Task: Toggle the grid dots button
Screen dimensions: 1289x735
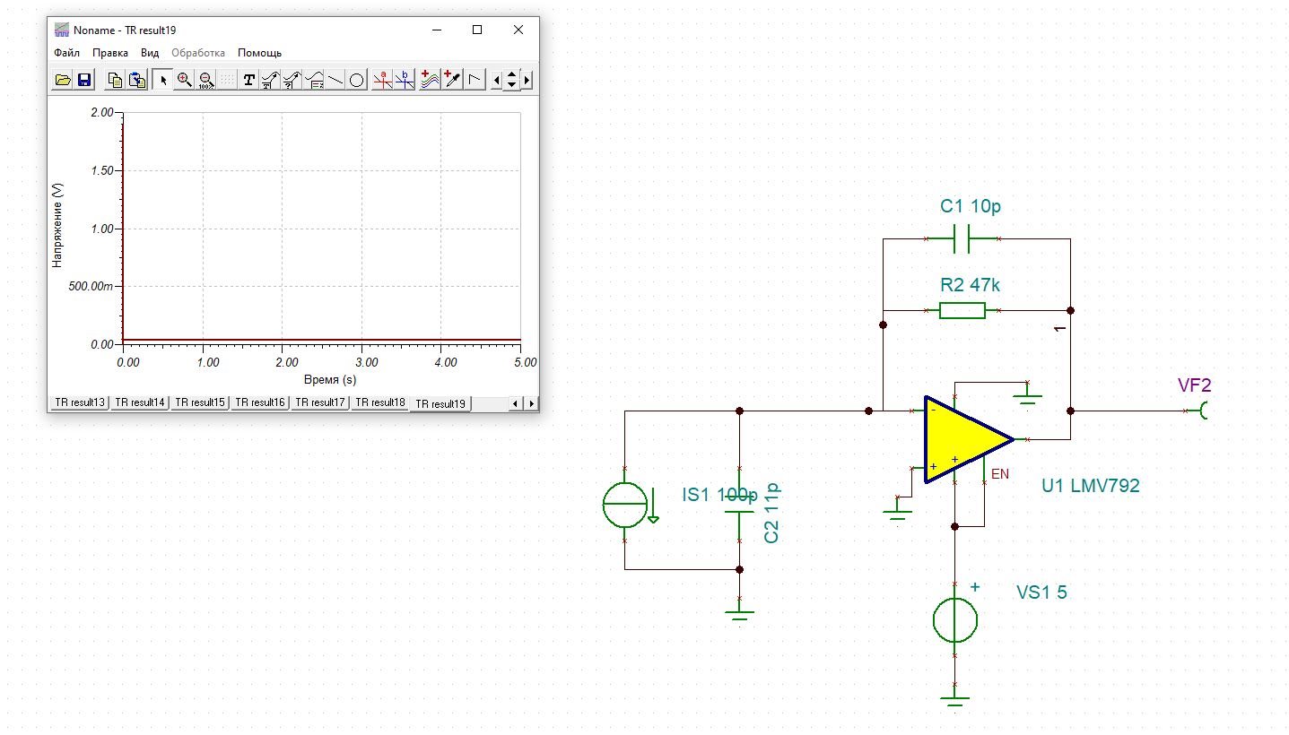Action: (228, 80)
